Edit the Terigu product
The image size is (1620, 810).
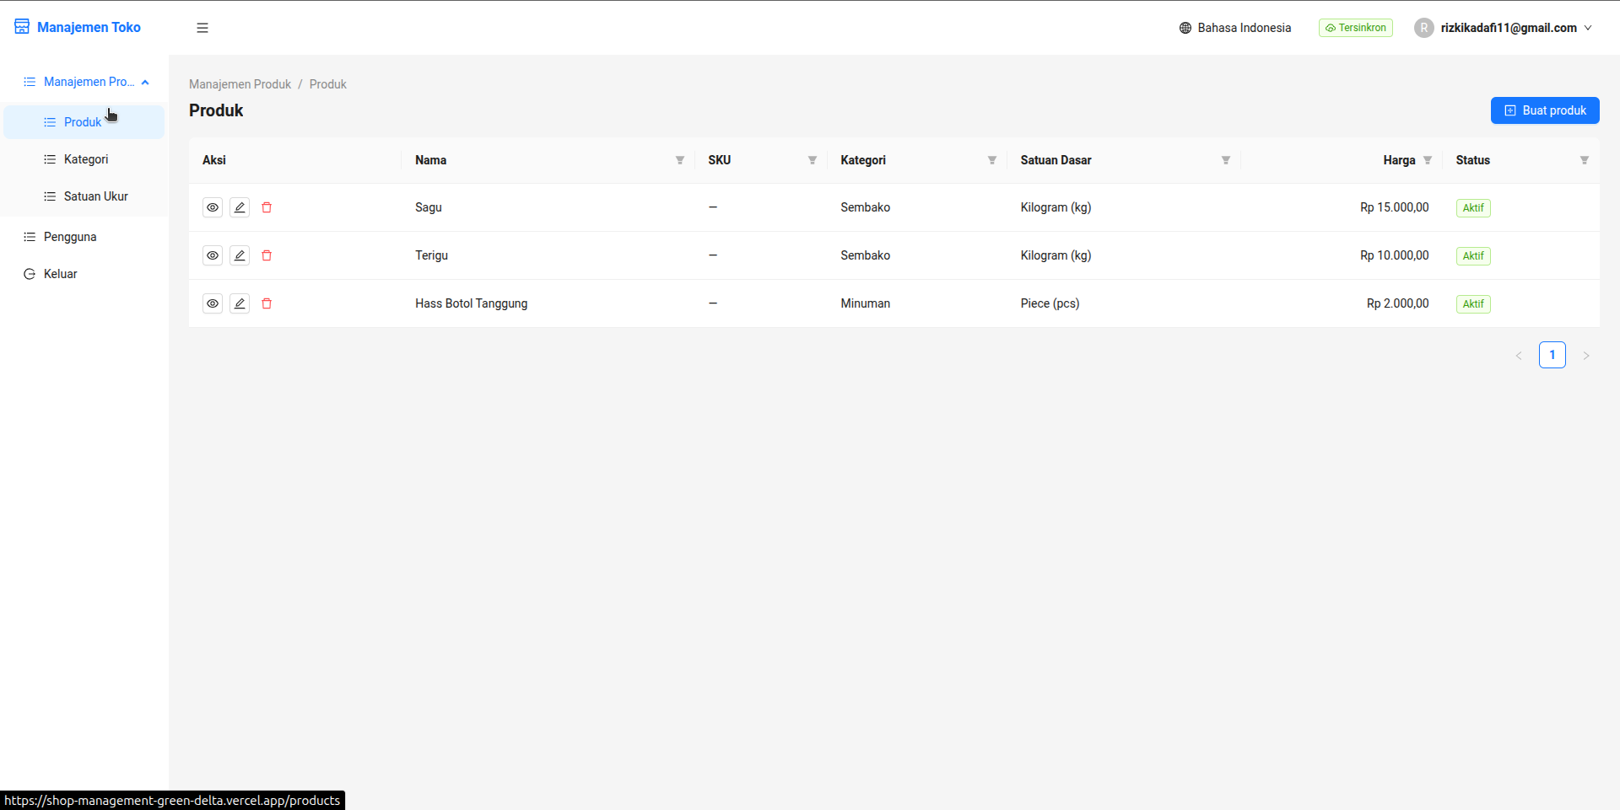click(x=240, y=255)
